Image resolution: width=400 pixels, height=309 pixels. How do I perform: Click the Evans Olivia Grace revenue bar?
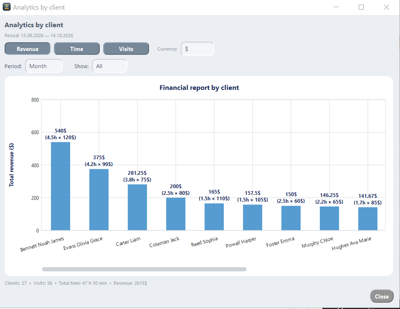tap(99, 200)
